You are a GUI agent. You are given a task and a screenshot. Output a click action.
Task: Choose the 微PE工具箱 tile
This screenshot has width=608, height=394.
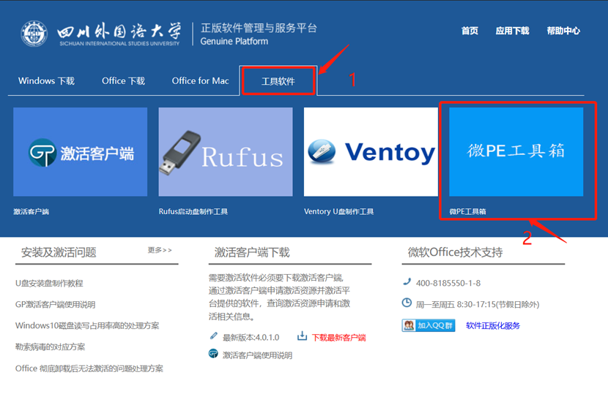pyautogui.click(x=516, y=152)
